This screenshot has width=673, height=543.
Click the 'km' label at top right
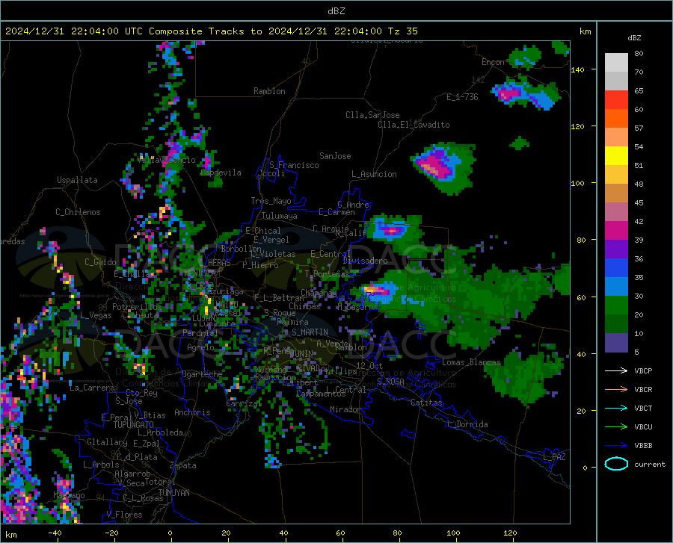tap(585, 31)
